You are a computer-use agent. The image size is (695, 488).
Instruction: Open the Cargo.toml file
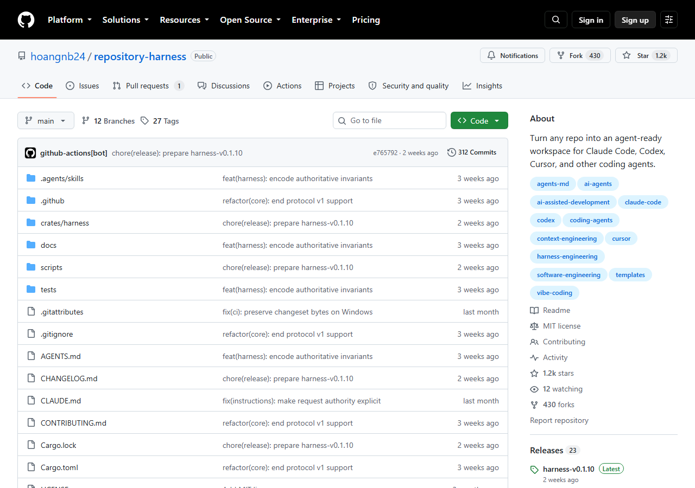point(59,467)
